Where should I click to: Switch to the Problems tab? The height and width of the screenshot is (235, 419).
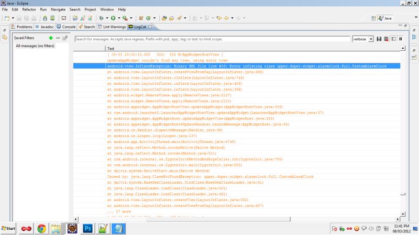point(21,27)
